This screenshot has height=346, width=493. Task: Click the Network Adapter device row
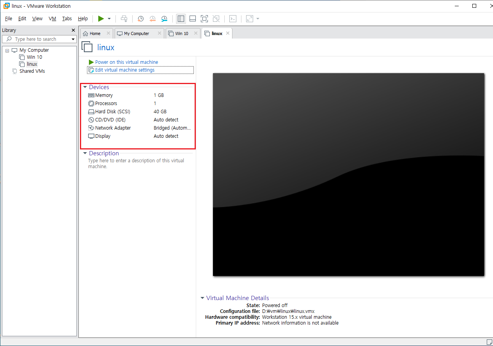click(x=140, y=128)
